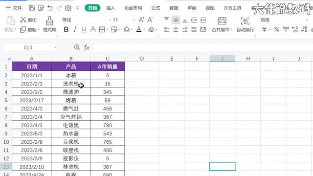
Task: Click the clear formatting eraser icon
Action: point(151,29)
